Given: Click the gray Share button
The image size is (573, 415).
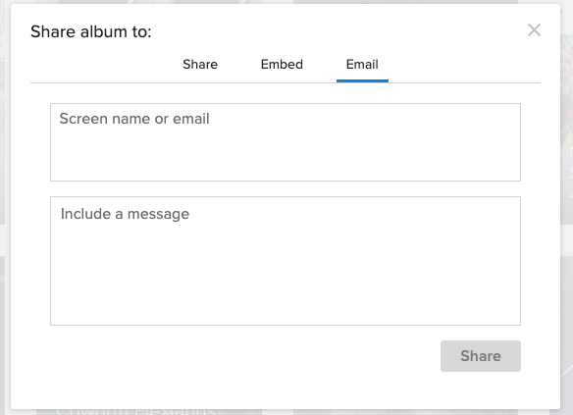Looking at the screenshot, I should 481,356.
